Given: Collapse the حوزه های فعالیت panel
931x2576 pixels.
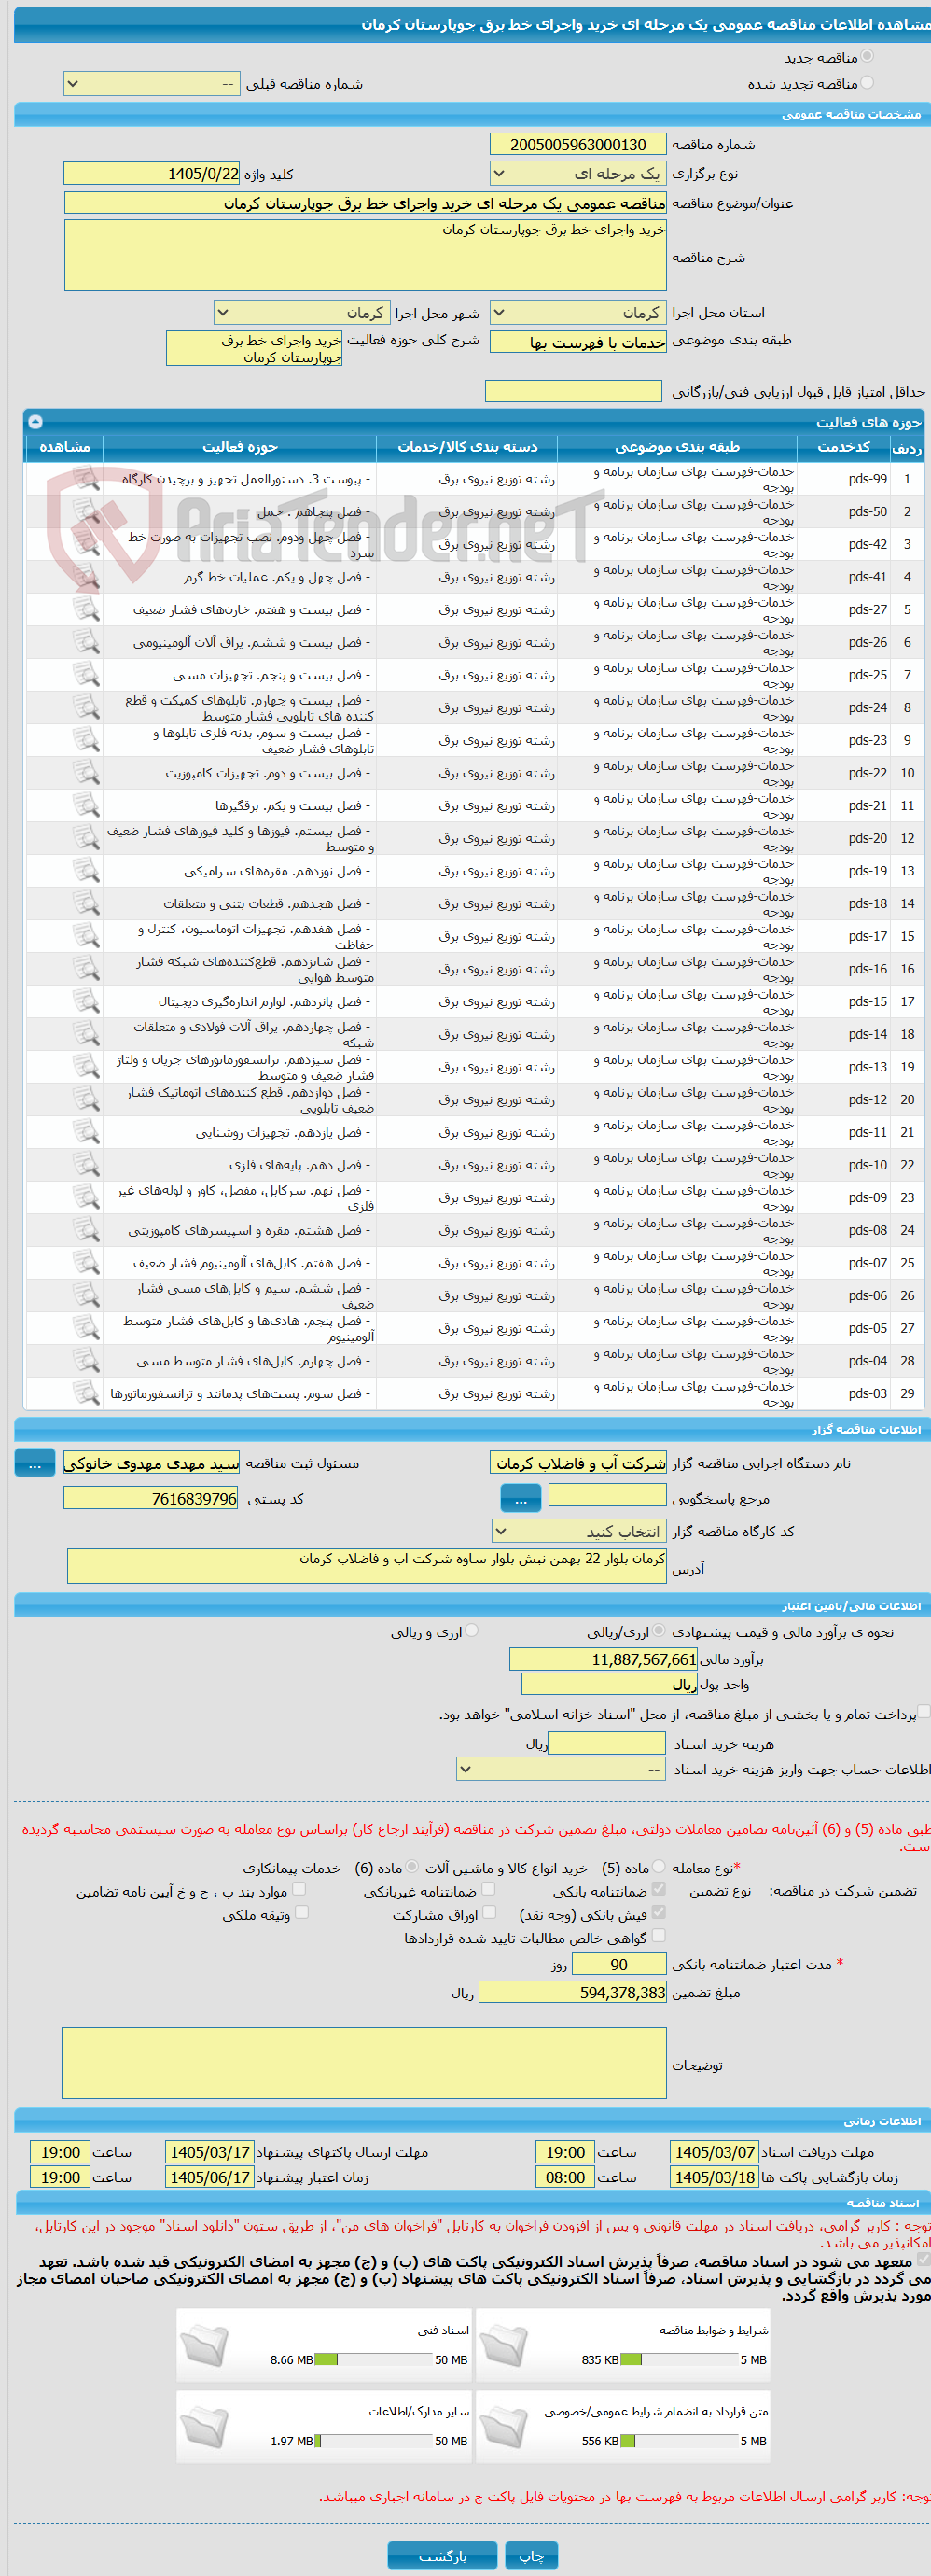Looking at the screenshot, I should [x=35, y=422].
